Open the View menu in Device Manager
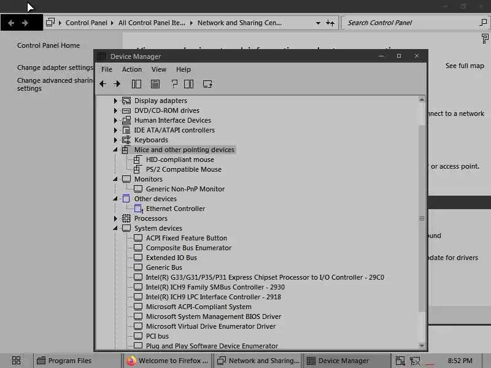This screenshot has width=491, height=368. [159, 69]
